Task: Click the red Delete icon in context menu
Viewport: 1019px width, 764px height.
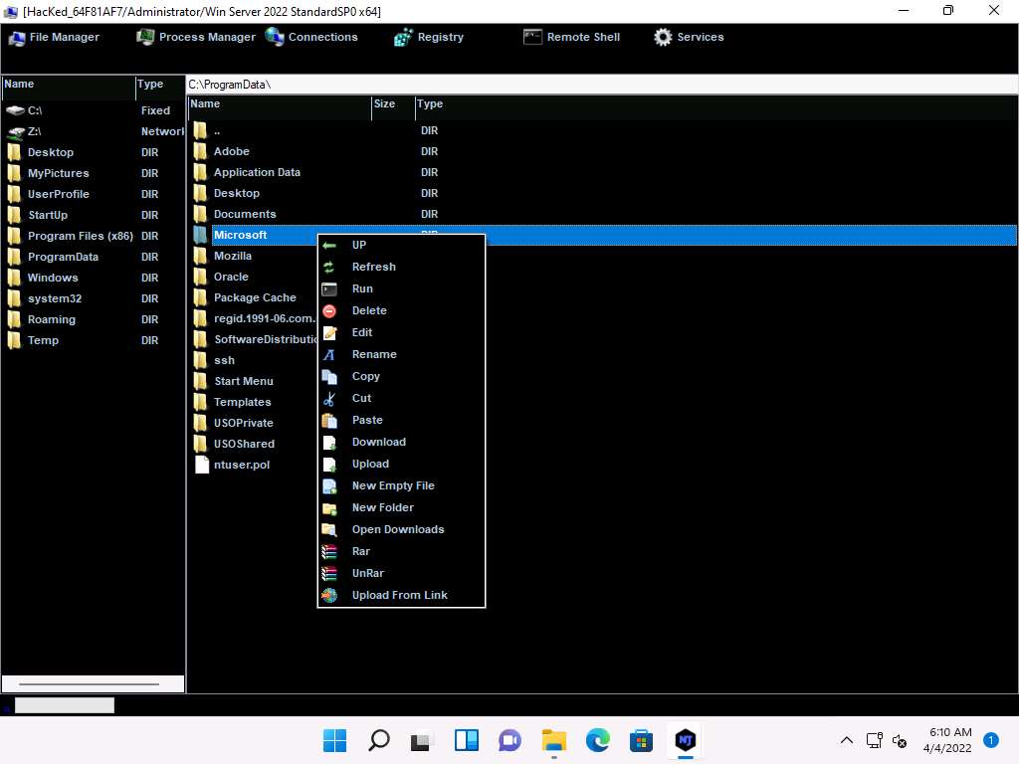Action: point(329,310)
